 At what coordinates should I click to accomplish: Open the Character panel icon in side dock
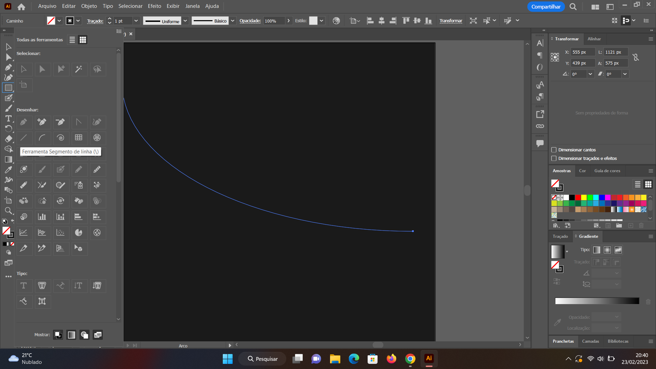click(540, 43)
